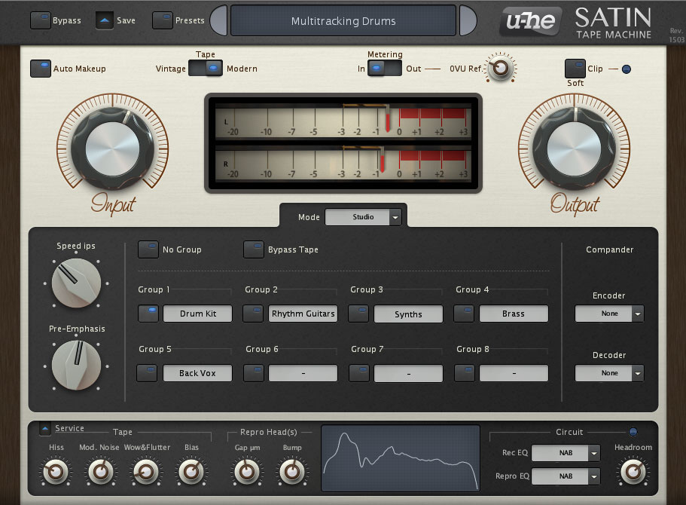Toggle the Bypass button
The height and width of the screenshot is (505, 686).
pyautogui.click(x=40, y=20)
